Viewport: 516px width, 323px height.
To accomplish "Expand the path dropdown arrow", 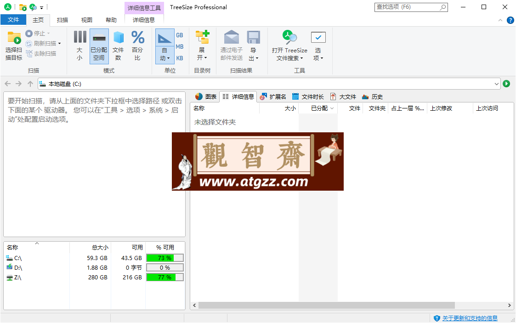I will click(x=497, y=84).
